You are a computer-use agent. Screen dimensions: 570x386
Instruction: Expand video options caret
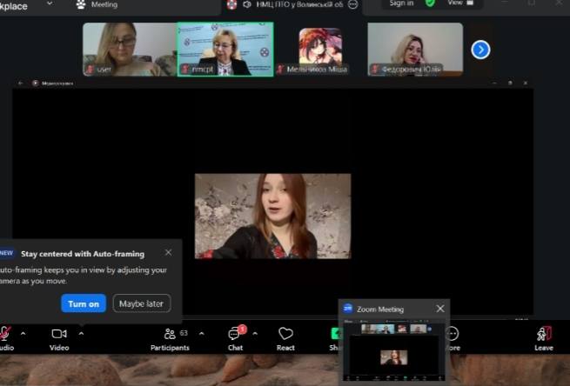81,333
